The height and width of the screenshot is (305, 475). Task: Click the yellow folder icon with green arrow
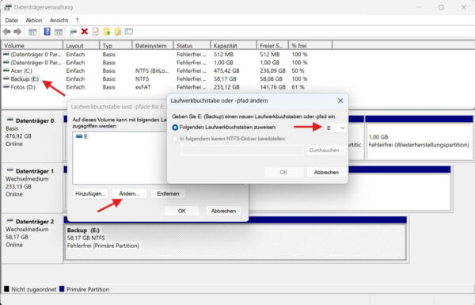point(107,32)
